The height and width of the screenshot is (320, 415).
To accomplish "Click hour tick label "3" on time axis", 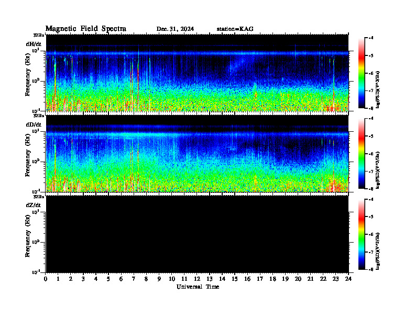I will [x=83, y=279].
